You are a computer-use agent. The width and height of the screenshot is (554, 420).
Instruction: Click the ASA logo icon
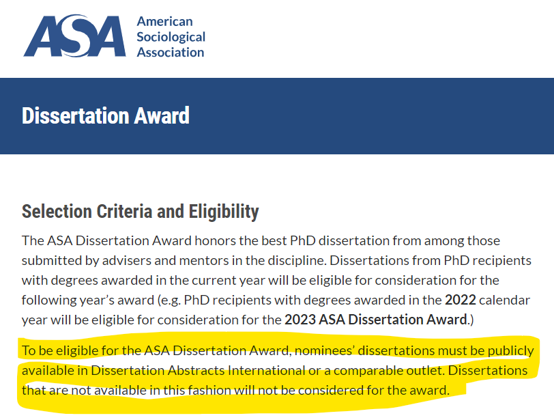74,36
